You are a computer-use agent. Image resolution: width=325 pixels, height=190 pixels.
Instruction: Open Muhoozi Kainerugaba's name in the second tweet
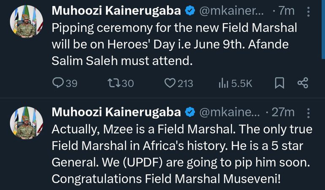point(116,112)
